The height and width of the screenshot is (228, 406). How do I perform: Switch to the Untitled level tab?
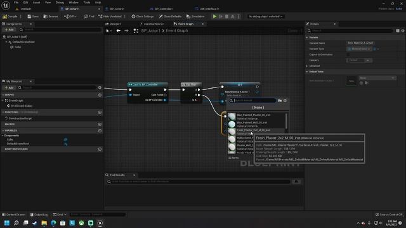[26, 9]
